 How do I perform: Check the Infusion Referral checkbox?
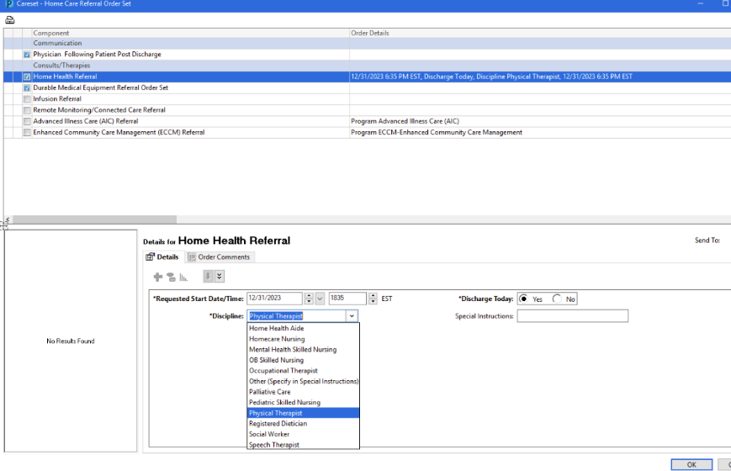27,99
